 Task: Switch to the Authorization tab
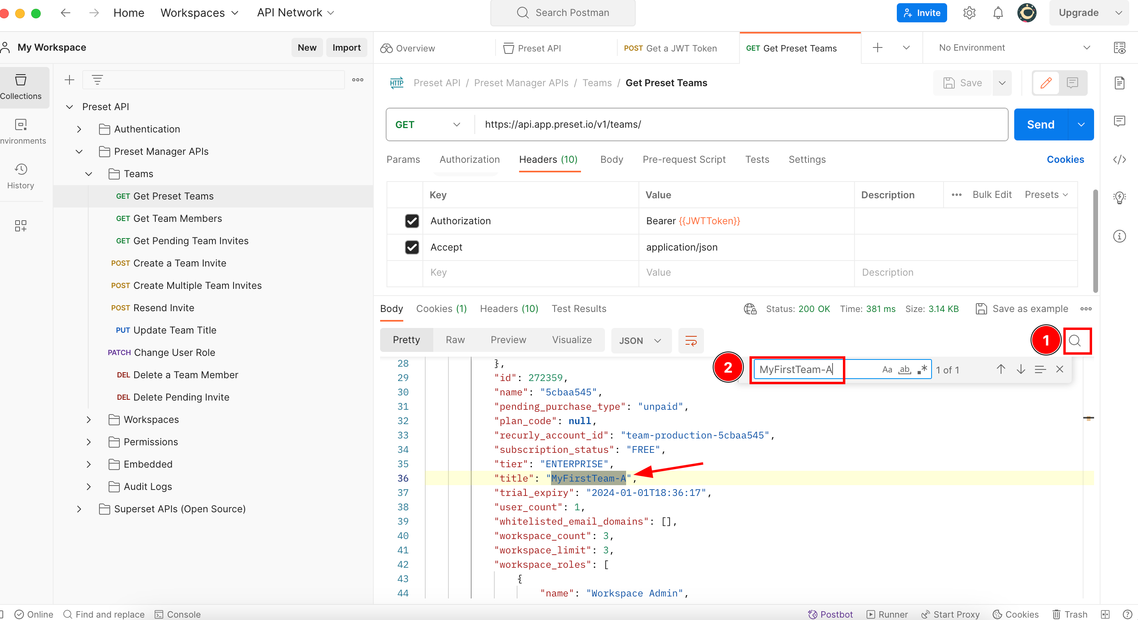point(469,159)
